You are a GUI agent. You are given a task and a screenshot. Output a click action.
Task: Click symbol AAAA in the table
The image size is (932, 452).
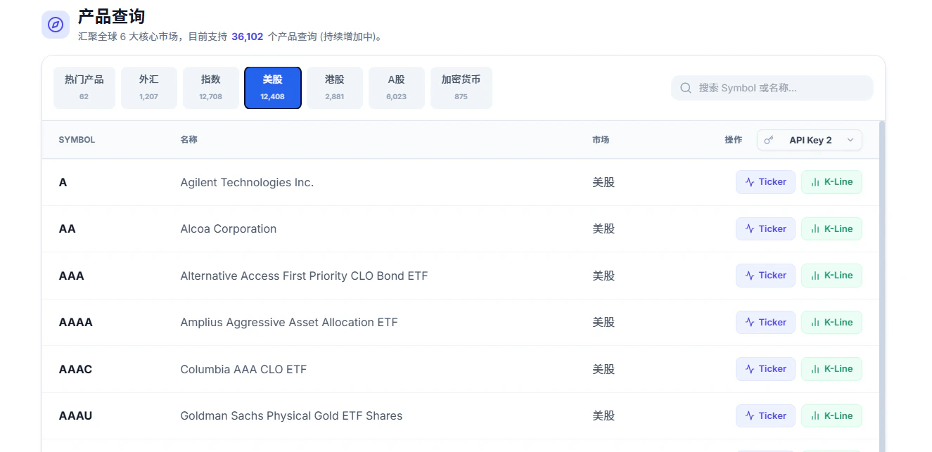click(x=76, y=322)
